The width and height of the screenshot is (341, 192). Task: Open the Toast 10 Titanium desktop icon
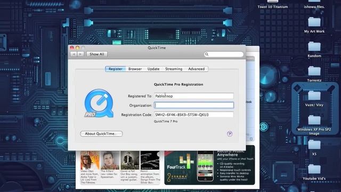[273, 4]
